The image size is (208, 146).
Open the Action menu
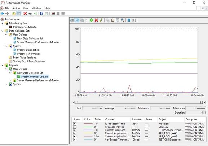16,8
